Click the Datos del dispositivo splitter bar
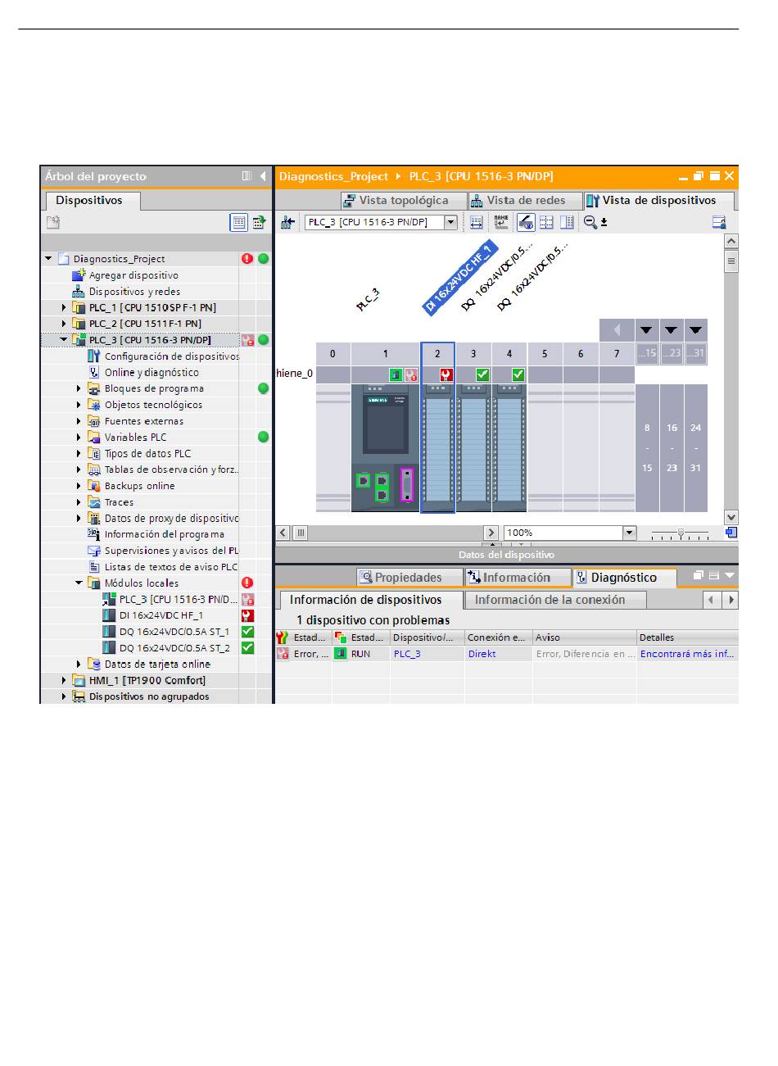The width and height of the screenshot is (778, 1066). tap(506, 554)
